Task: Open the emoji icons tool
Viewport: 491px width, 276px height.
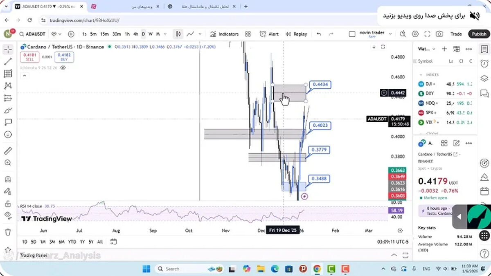Action: point(7,134)
